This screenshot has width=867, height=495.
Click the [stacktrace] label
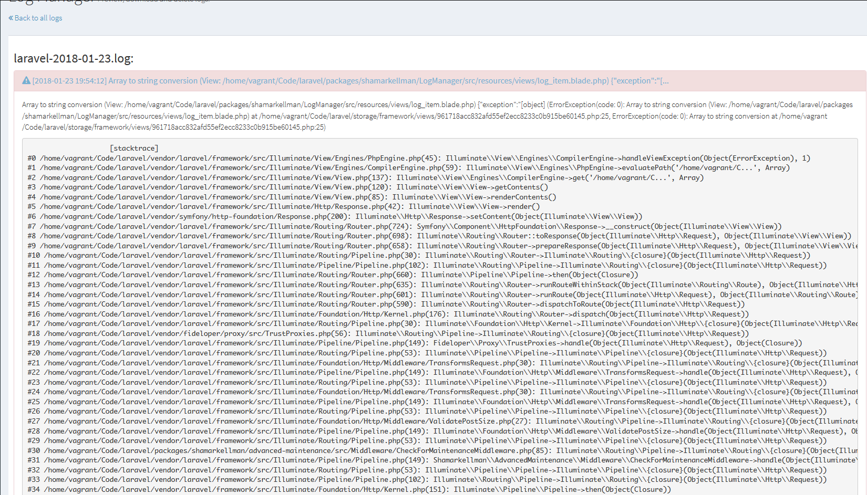[x=134, y=148]
